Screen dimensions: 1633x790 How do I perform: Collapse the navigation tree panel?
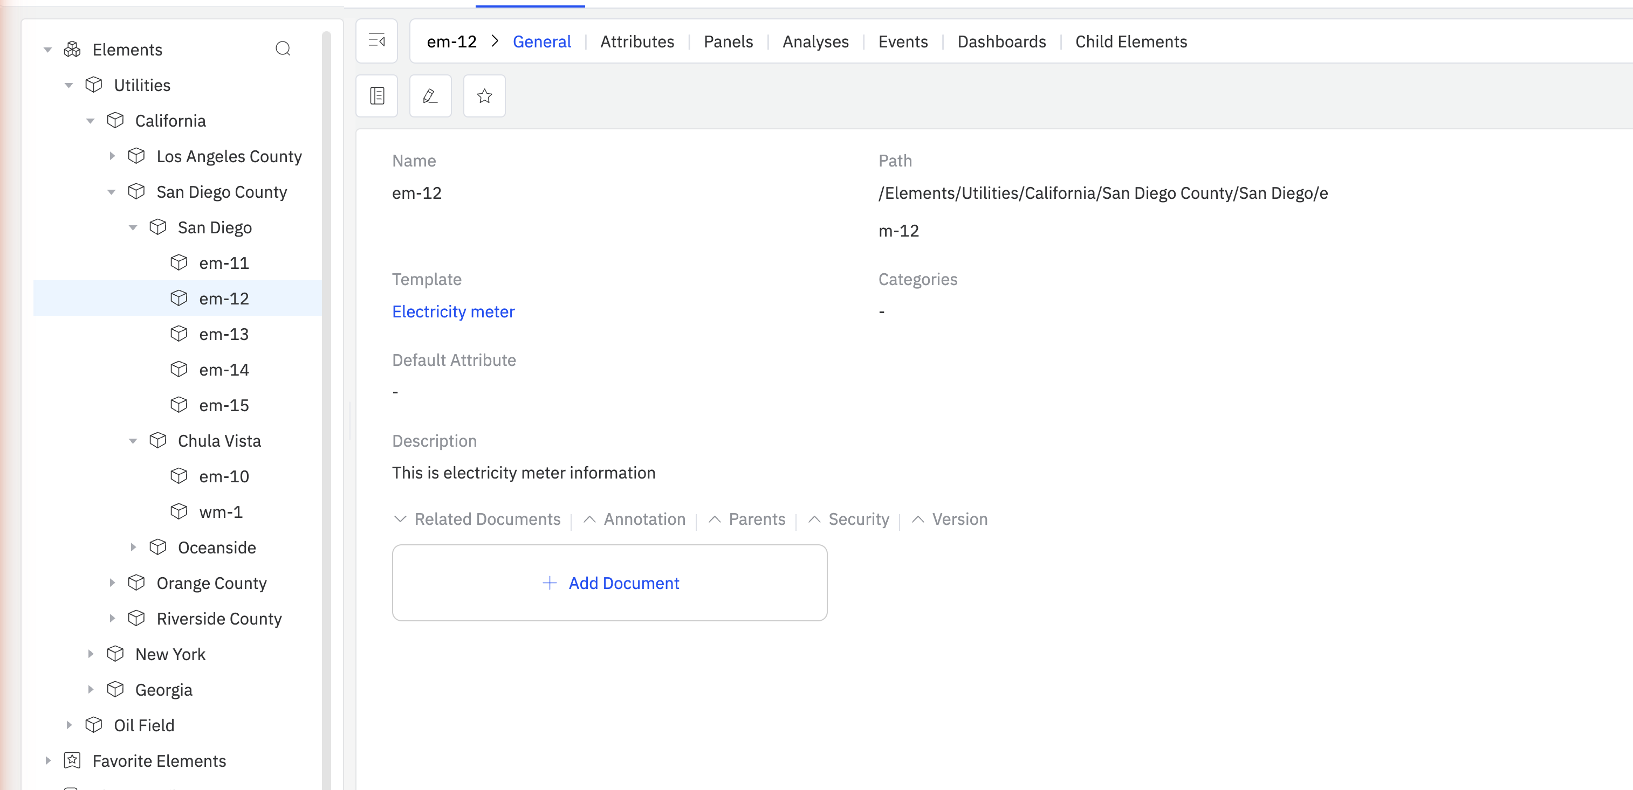point(376,40)
